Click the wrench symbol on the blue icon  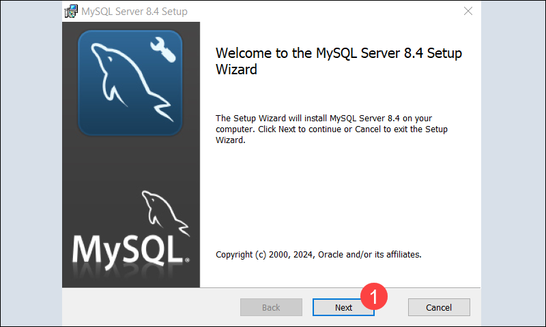tap(163, 49)
